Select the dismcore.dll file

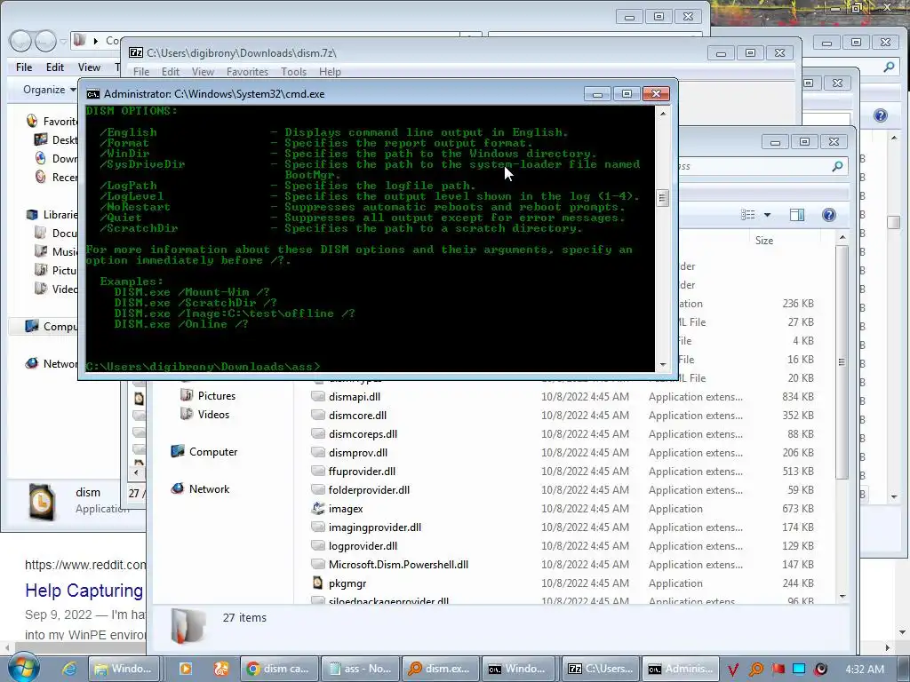click(x=357, y=416)
